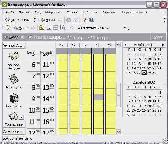168x144 pixels.
Task: Select December 11 in date navigator
Action: click(x=139, y=101)
